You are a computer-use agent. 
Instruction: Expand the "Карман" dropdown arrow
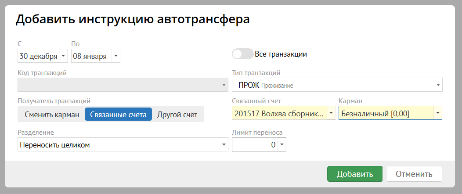[437, 113]
